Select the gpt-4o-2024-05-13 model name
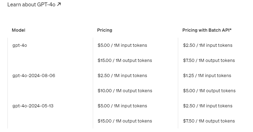Image resolution: width=253 pixels, height=132 pixels. (33, 106)
